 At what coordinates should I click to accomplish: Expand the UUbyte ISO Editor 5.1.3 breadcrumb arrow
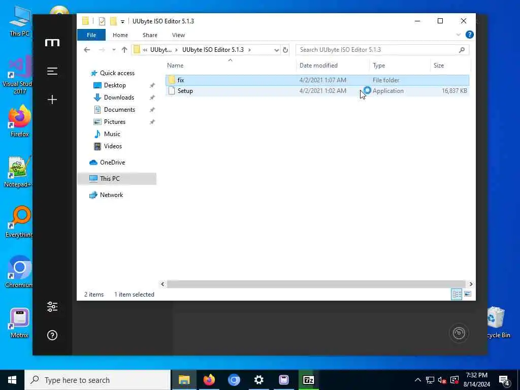(x=249, y=50)
